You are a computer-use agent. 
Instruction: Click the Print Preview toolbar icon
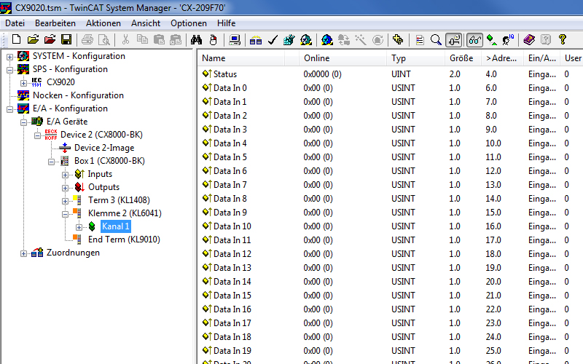tap(104, 39)
